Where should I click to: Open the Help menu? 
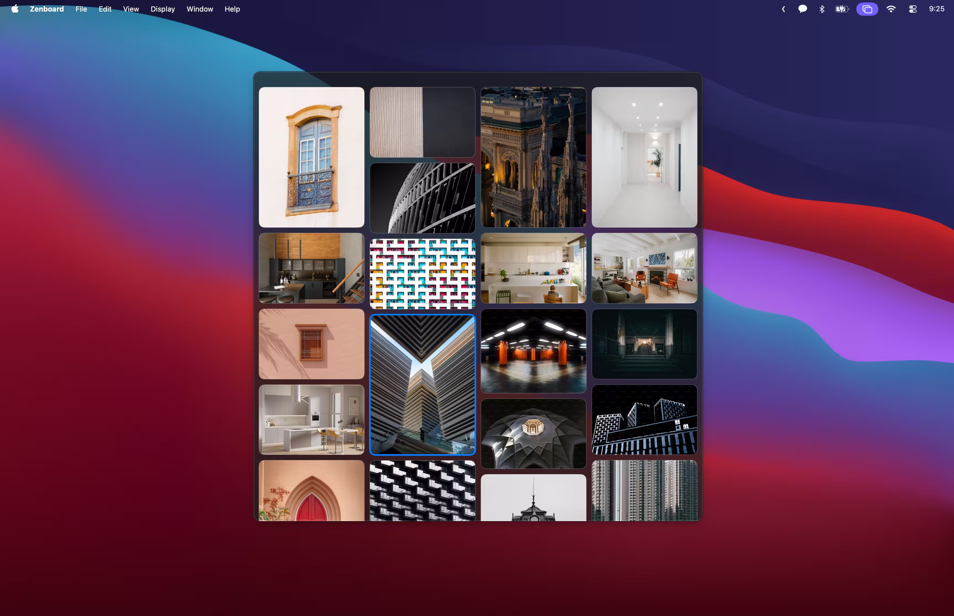point(232,9)
